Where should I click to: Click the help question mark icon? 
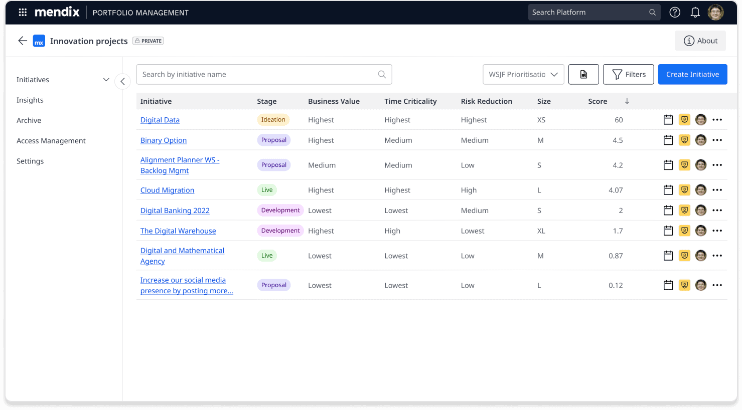675,13
